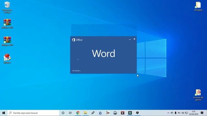Open File Explorer from the taskbar
The height and width of the screenshot is (116, 207).
[x=85, y=113]
